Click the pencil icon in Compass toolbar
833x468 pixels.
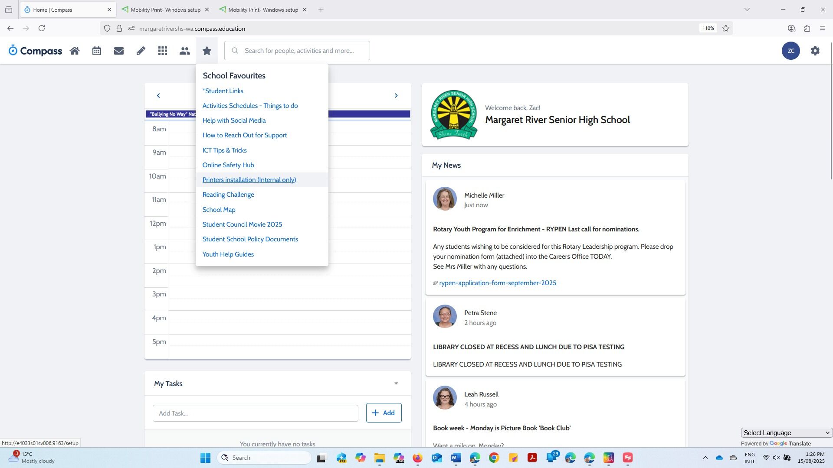141,51
